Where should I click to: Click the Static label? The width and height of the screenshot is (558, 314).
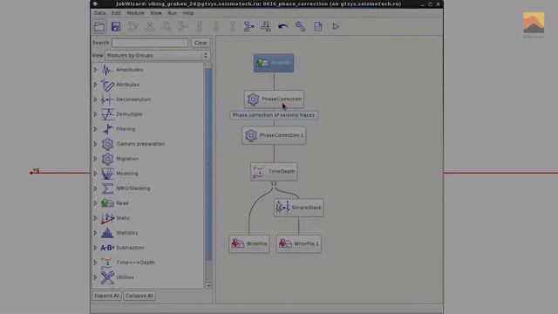click(123, 218)
